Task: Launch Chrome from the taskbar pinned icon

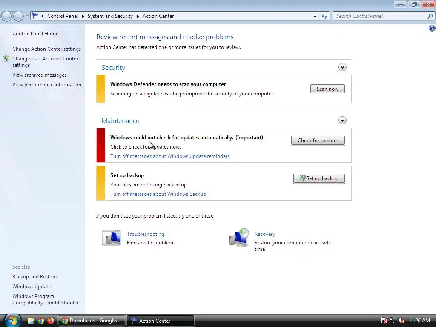Action: click(41, 321)
